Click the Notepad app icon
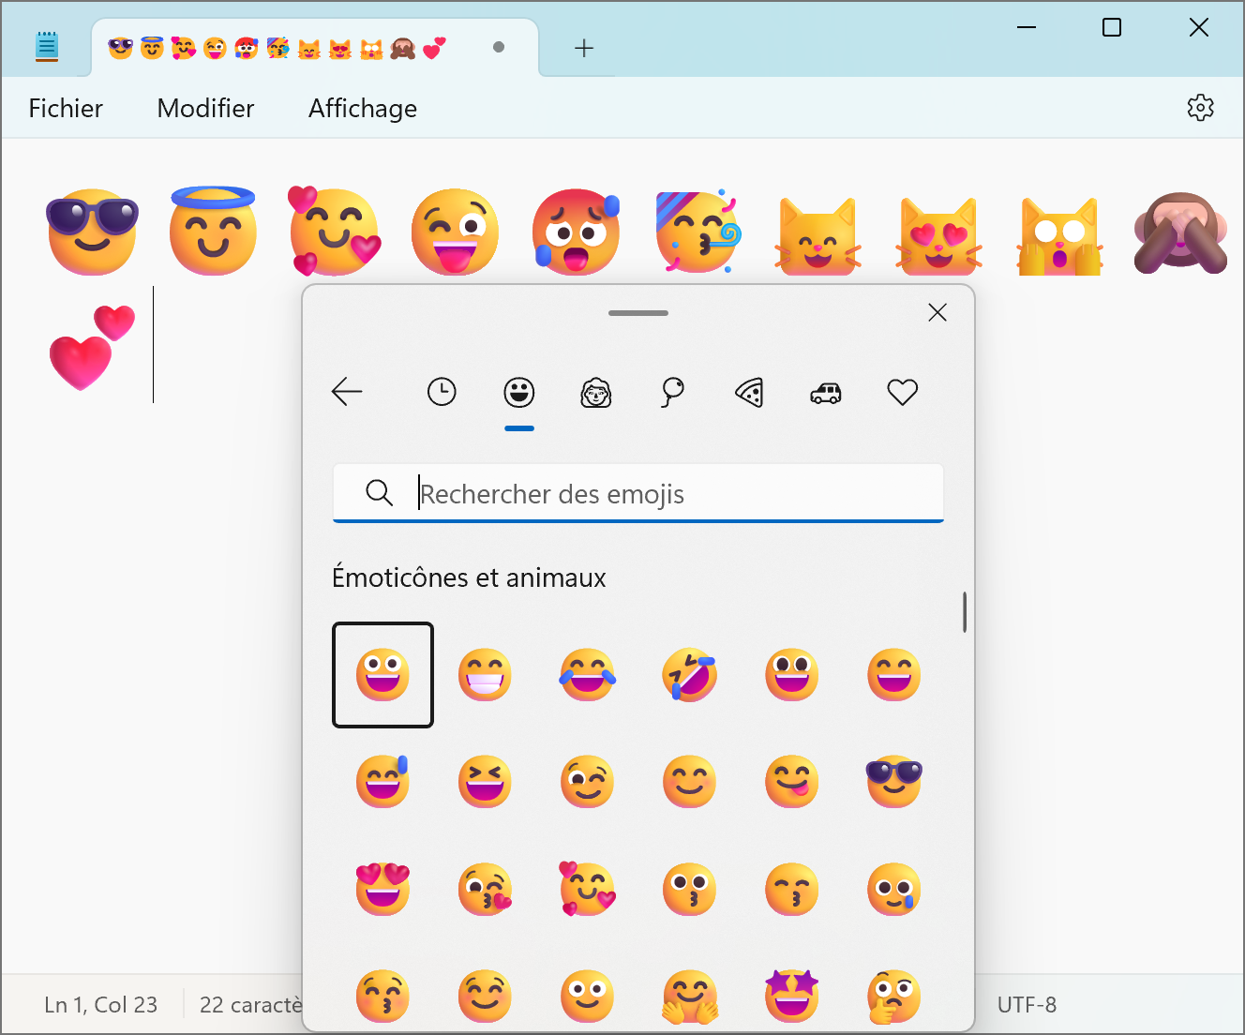 click(47, 46)
